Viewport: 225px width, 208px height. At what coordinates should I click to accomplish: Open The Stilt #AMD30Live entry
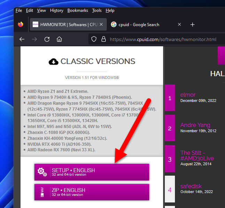click(197, 155)
